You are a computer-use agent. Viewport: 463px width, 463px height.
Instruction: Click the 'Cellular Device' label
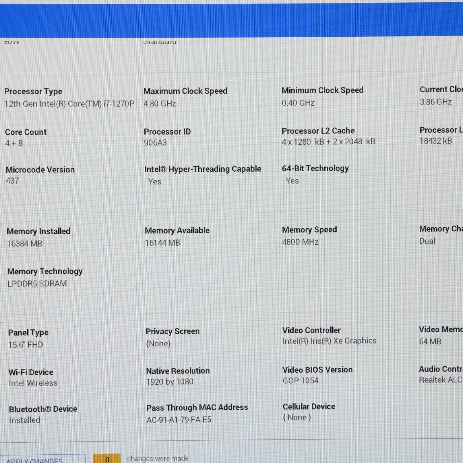pos(309,407)
